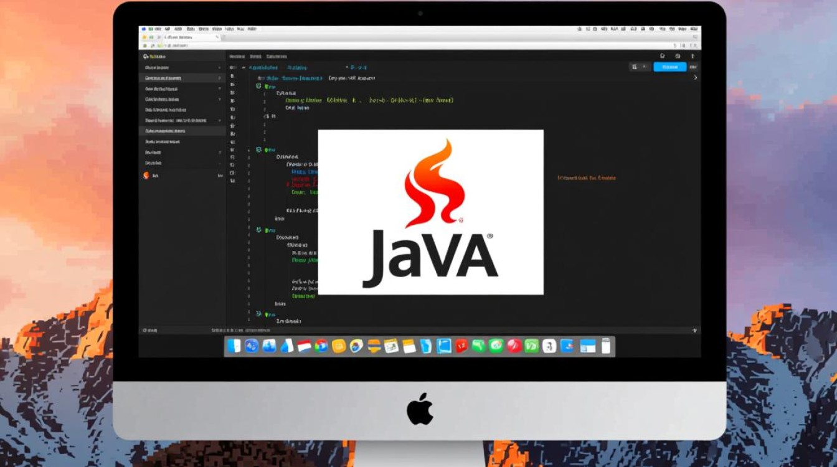Click the icon at the sidebar title
This screenshot has height=467, width=837.
(146, 56)
